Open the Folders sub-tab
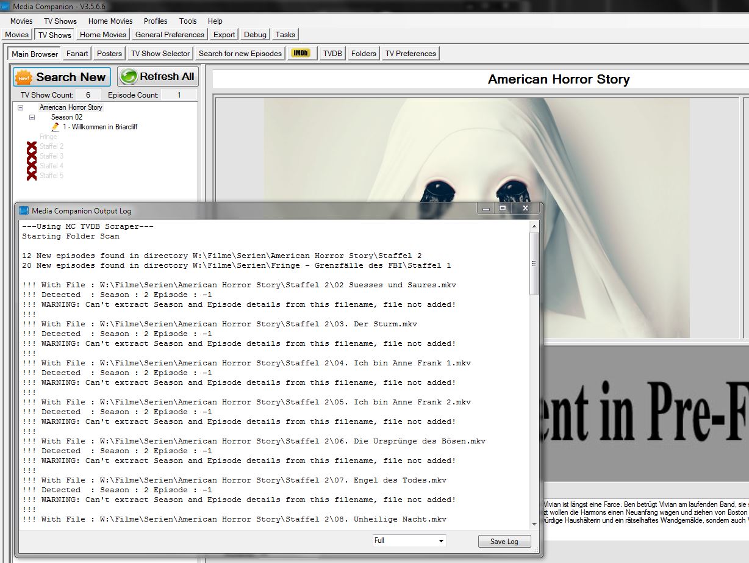This screenshot has width=749, height=563. click(x=364, y=54)
